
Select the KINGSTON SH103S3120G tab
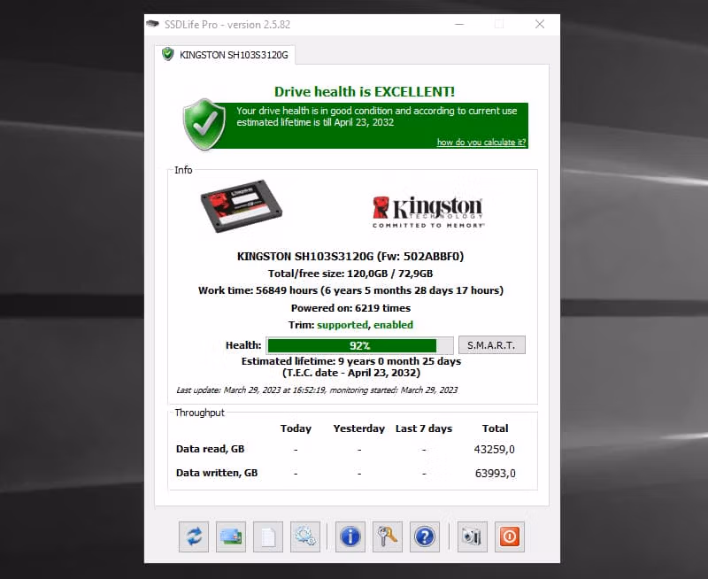tap(225, 55)
